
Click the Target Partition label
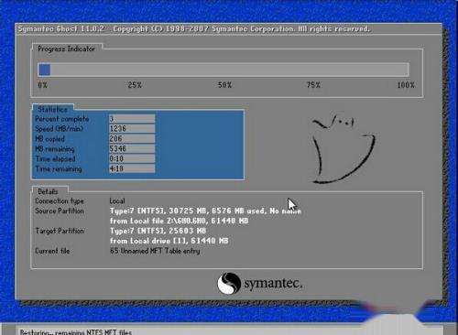[60, 231]
